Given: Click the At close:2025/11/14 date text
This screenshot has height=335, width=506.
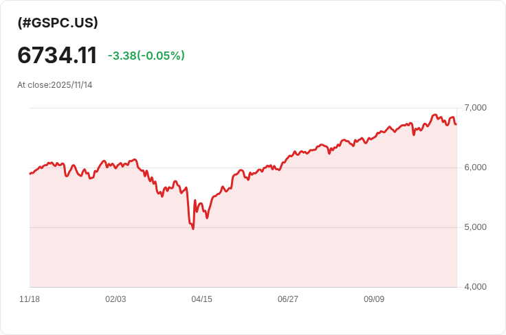Looking at the screenshot, I should coord(55,85).
